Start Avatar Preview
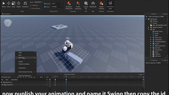169x95 pixels. tap(101, 5)
